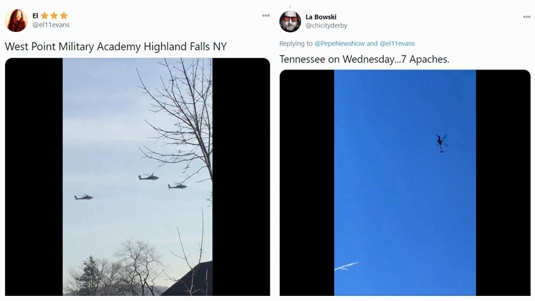The width and height of the screenshot is (535, 301).
Task: Follow the @PepeNewsNow mention link
Action: tap(339, 43)
